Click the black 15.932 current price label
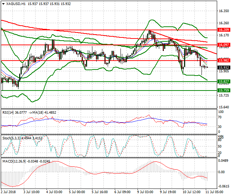 [223, 67]
